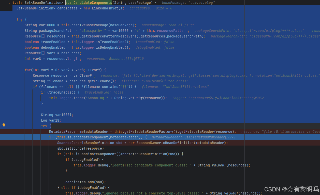Click the 'sbd.setSource(resource);' line
Image resolution: width=320 pixels, height=195 pixels.
82,148
